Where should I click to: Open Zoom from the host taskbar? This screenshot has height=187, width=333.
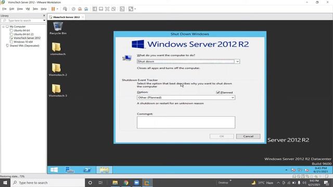point(136,182)
